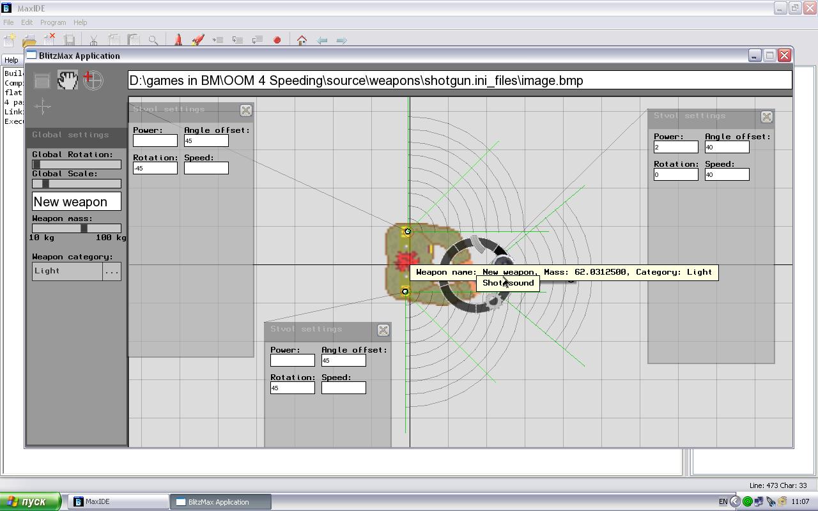
Task: Click the gear icon on radial menu
Action: point(494,300)
